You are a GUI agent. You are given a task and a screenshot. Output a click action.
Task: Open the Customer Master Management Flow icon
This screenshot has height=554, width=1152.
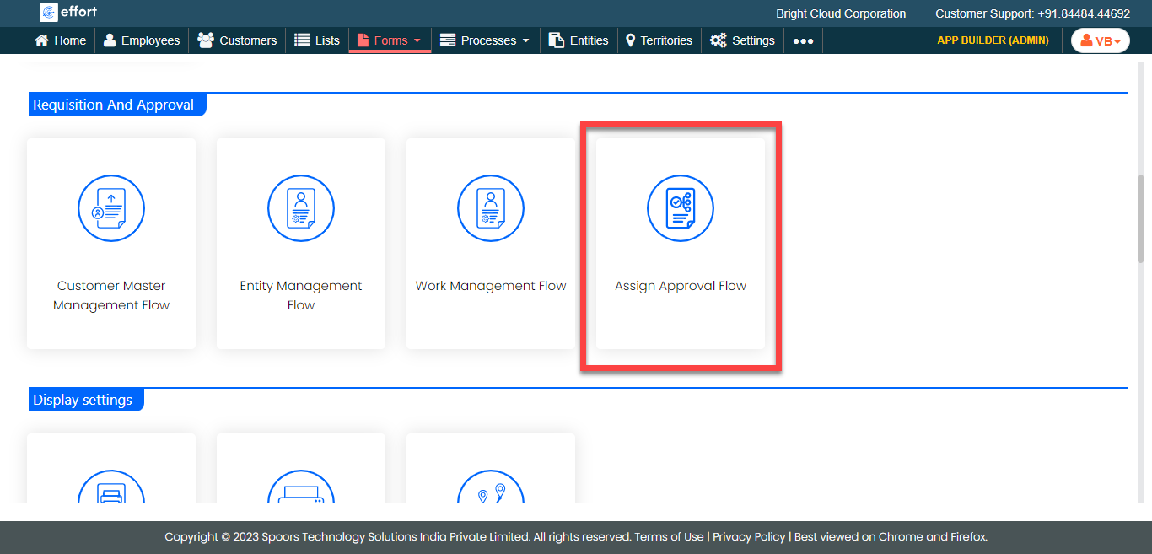click(x=111, y=208)
